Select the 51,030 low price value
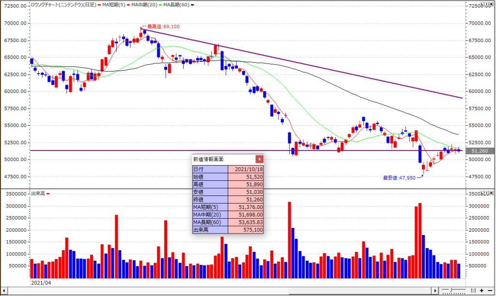The height and width of the screenshot is (296, 496). point(246,192)
